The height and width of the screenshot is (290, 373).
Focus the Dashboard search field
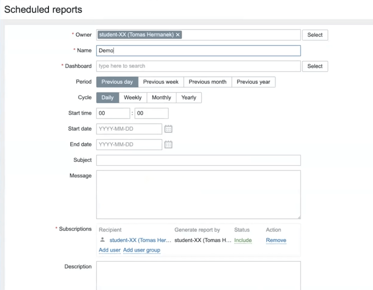[199, 66]
